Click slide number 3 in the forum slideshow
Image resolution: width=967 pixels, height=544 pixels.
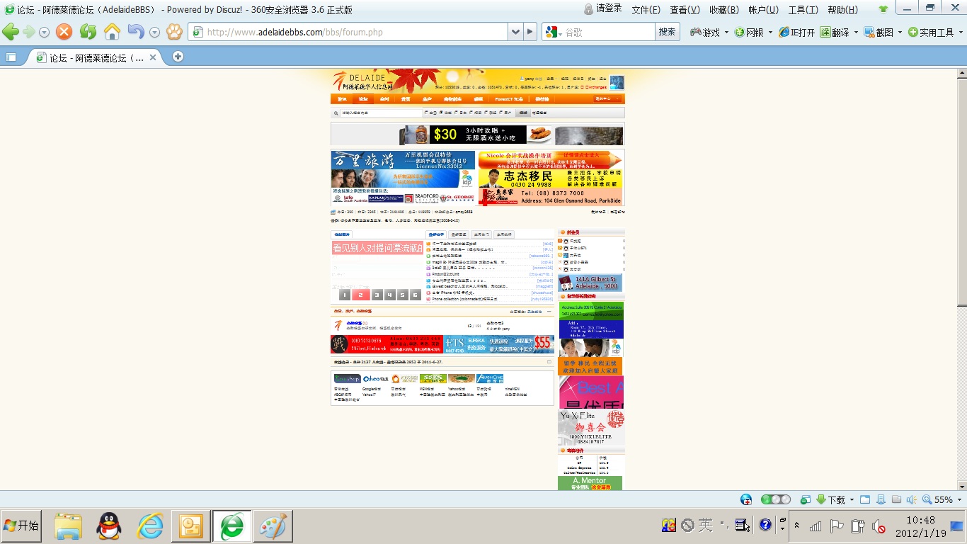pyautogui.click(x=377, y=295)
